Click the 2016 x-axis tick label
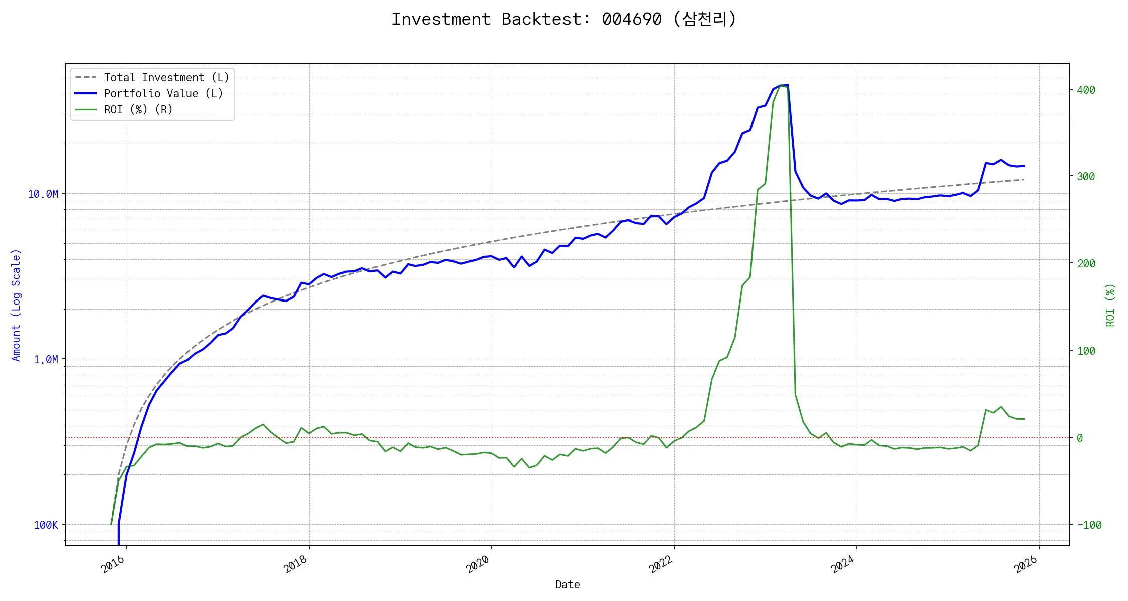 [x=113, y=564]
